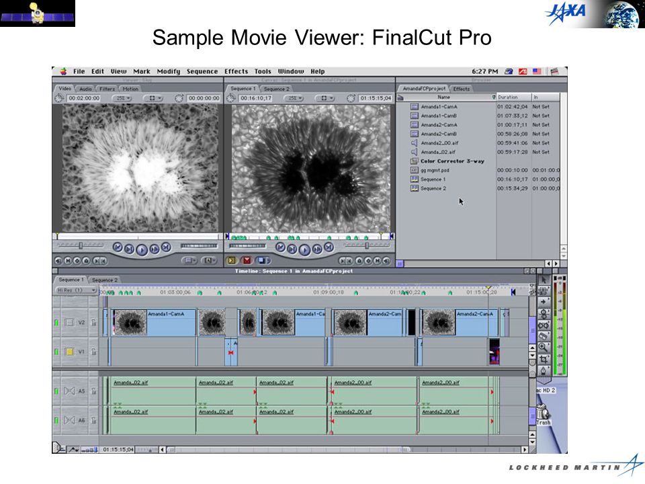Go to next edit in Canvas transport
The width and height of the screenshot is (645, 484).
329,247
